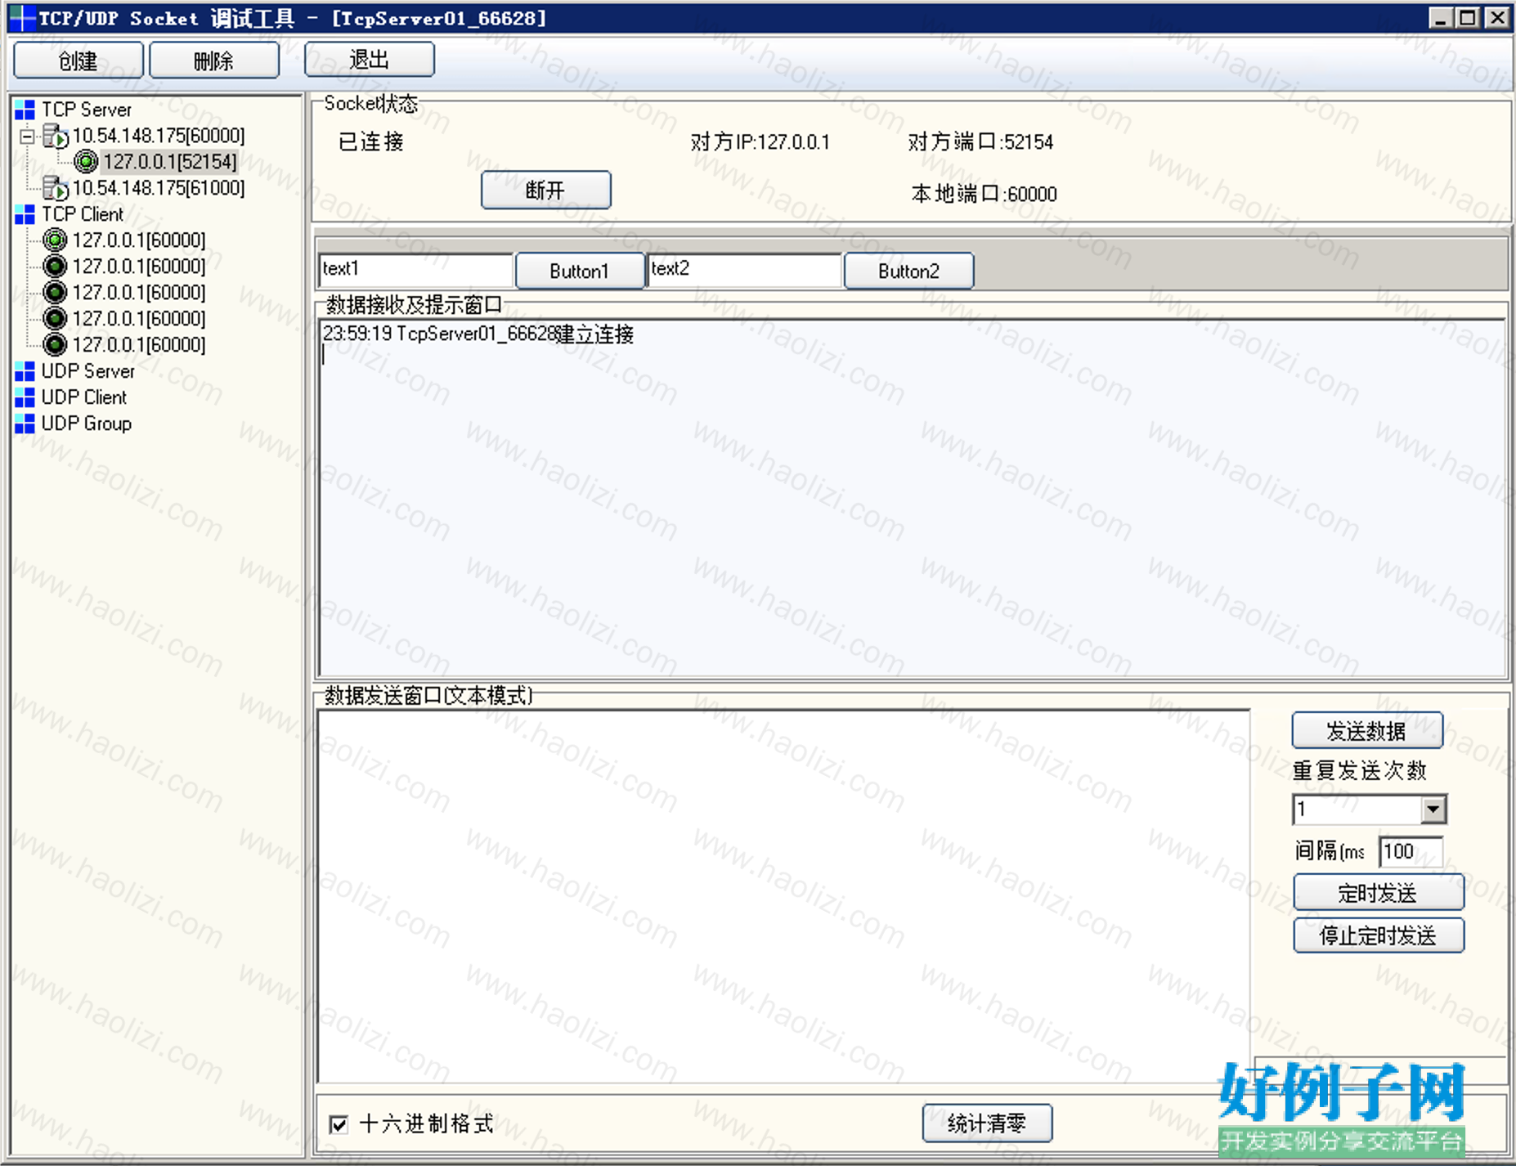Click the first TCP Client connection icon
Screen dimensions: 1516x1166
click(55, 240)
